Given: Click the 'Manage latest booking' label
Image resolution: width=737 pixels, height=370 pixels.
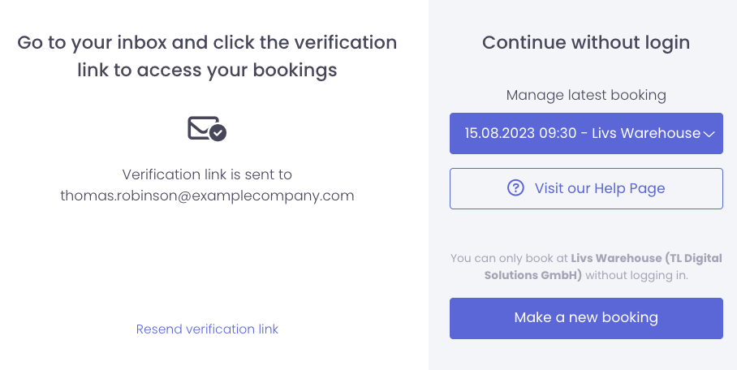Looking at the screenshot, I should tap(586, 95).
